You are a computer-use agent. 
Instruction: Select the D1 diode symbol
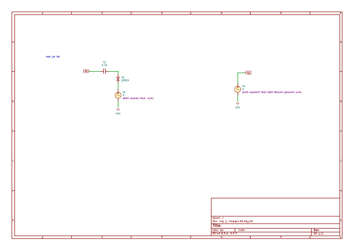click(x=118, y=79)
